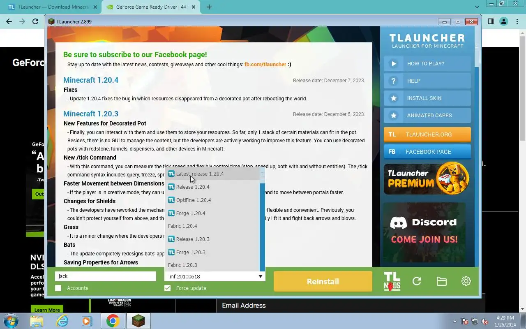The height and width of the screenshot is (329, 526).
Task: Select Release 1.20.4 from list
Action: (x=212, y=187)
